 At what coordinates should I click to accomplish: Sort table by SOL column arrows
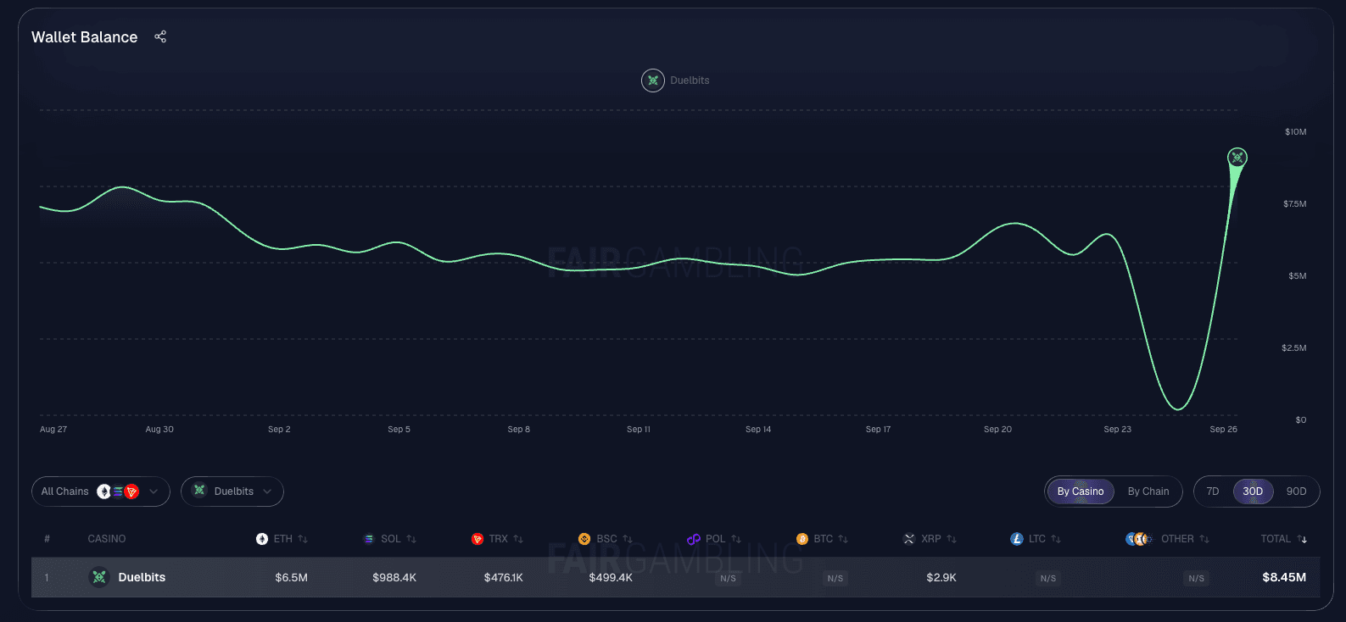(x=411, y=539)
